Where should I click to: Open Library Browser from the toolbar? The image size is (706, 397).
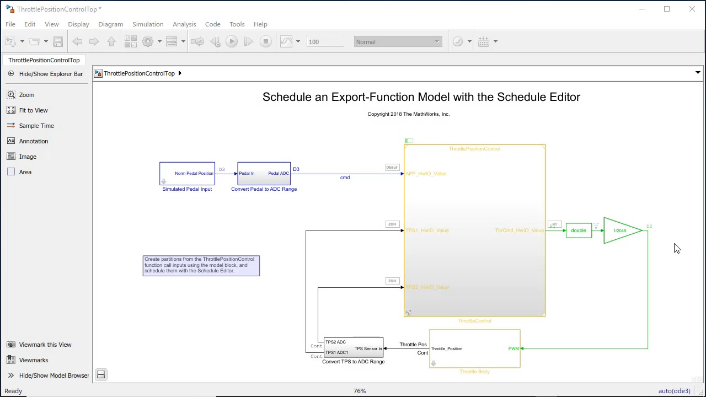(x=130, y=42)
